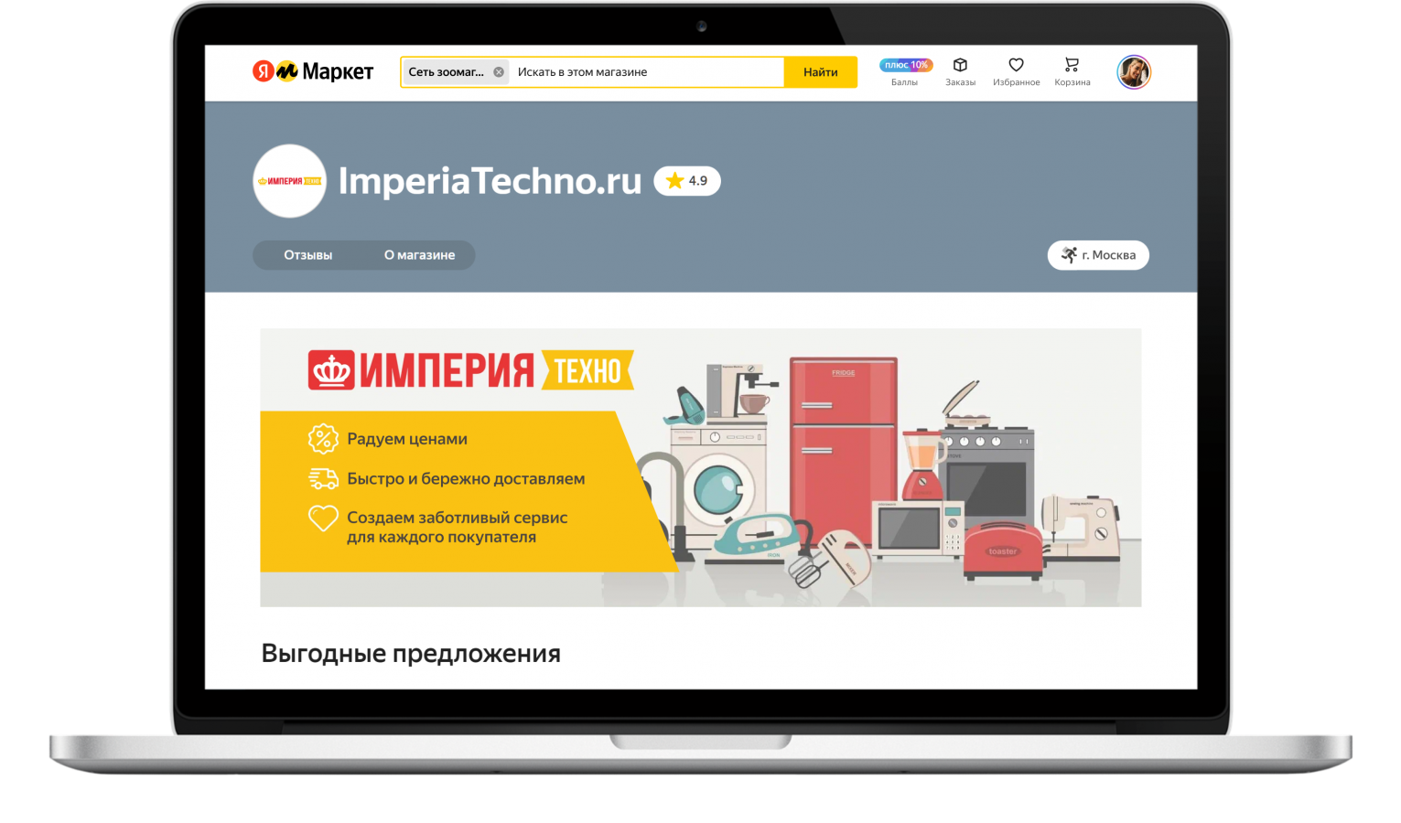The height and width of the screenshot is (823, 1401).
Task: Switch to the О магазине tab
Action: (x=419, y=255)
